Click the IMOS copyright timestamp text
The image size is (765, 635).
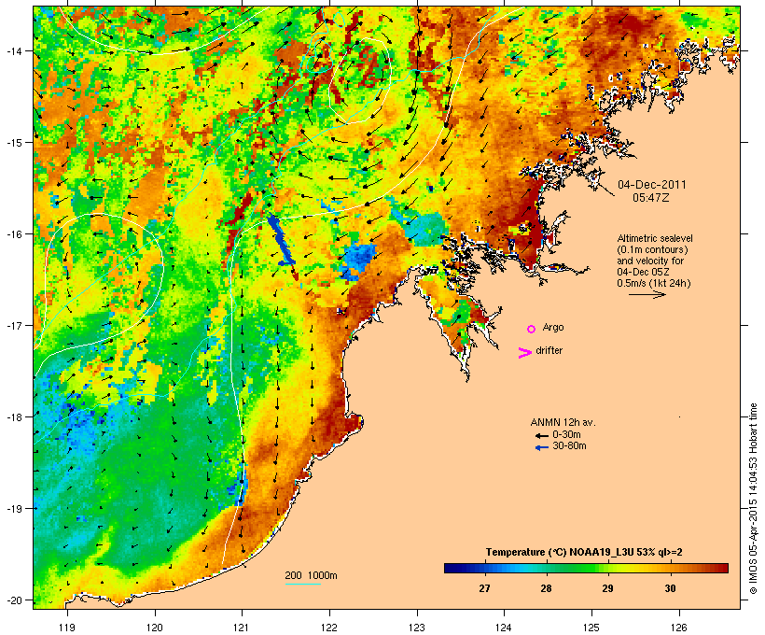pyautogui.click(x=753, y=499)
